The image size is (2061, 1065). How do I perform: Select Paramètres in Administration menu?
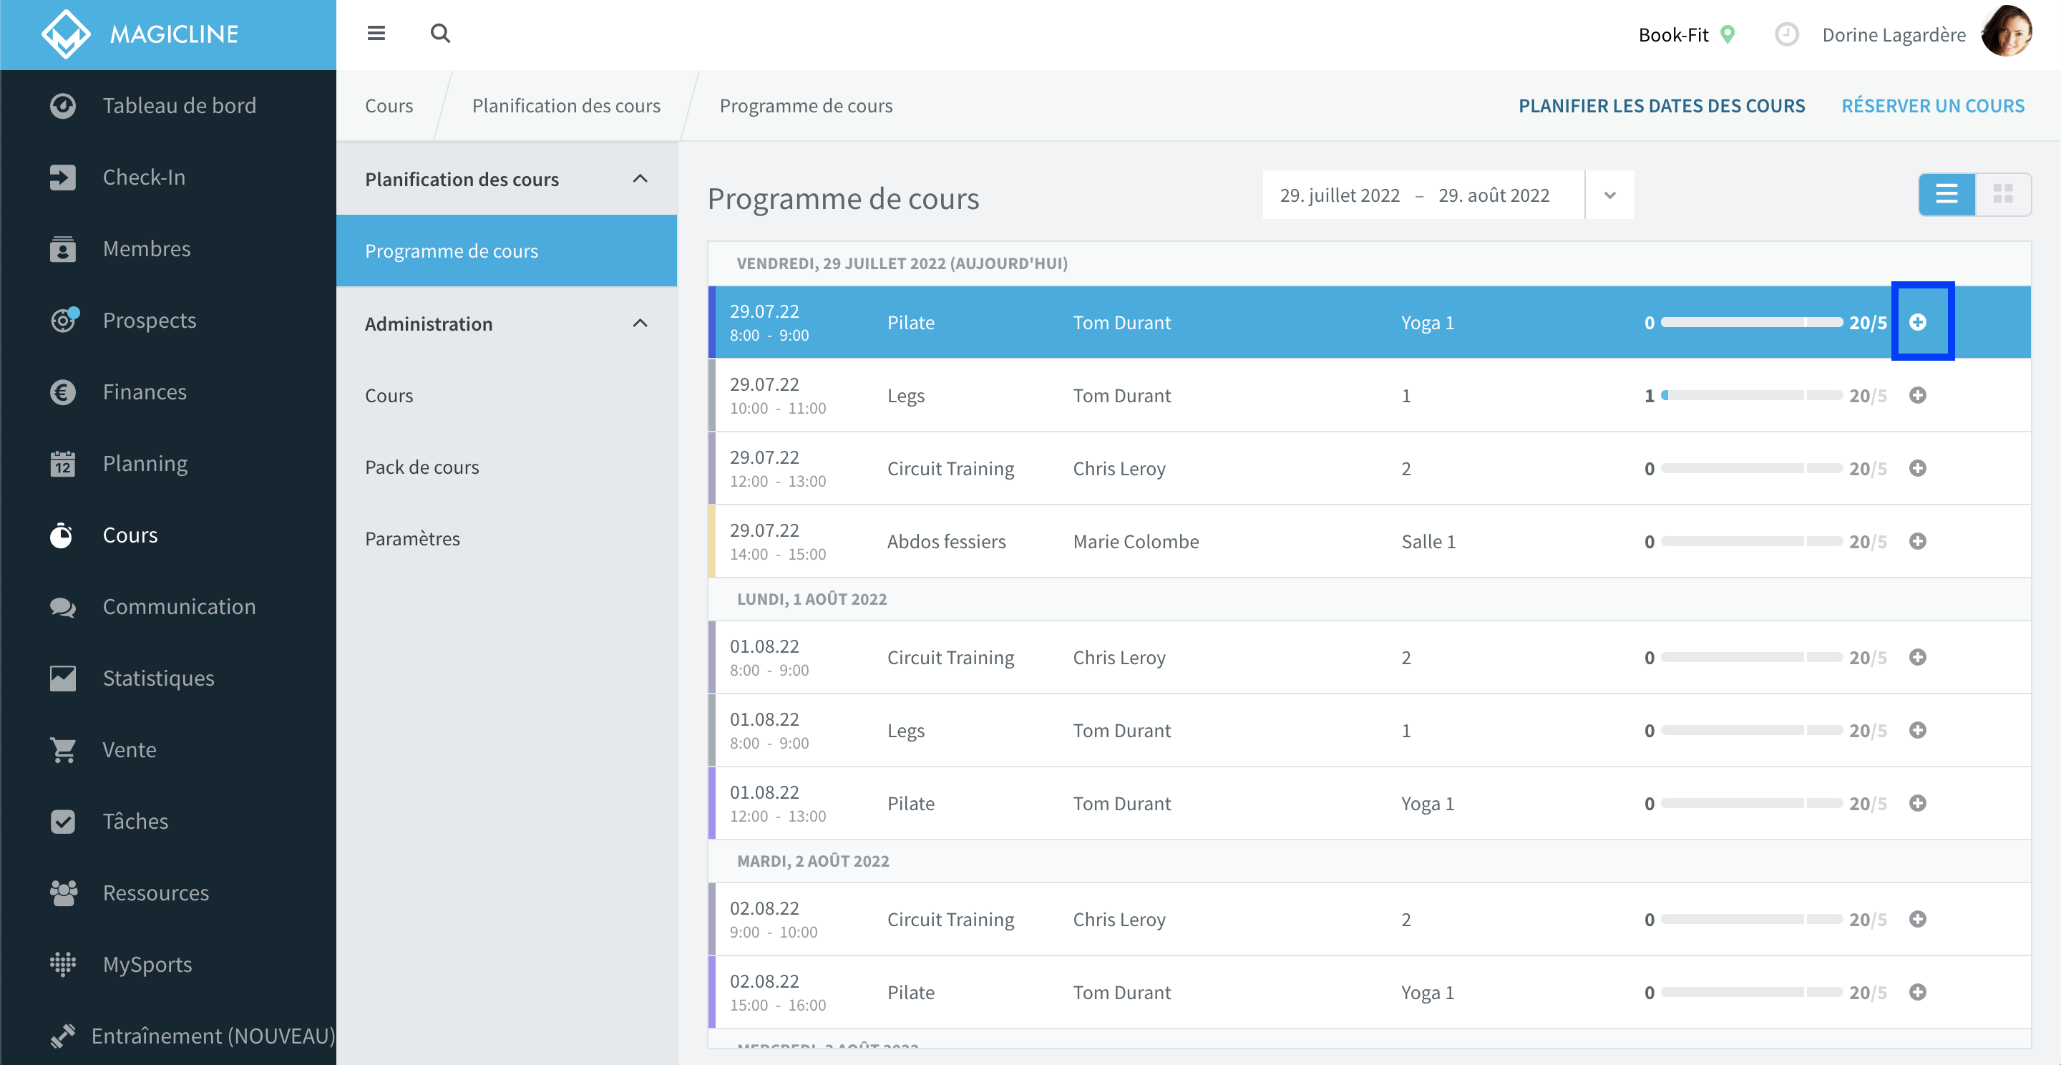(x=412, y=538)
